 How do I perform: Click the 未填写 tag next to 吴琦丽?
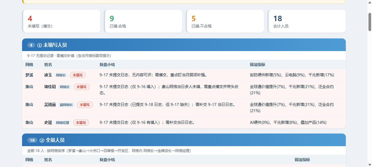pos(85,105)
